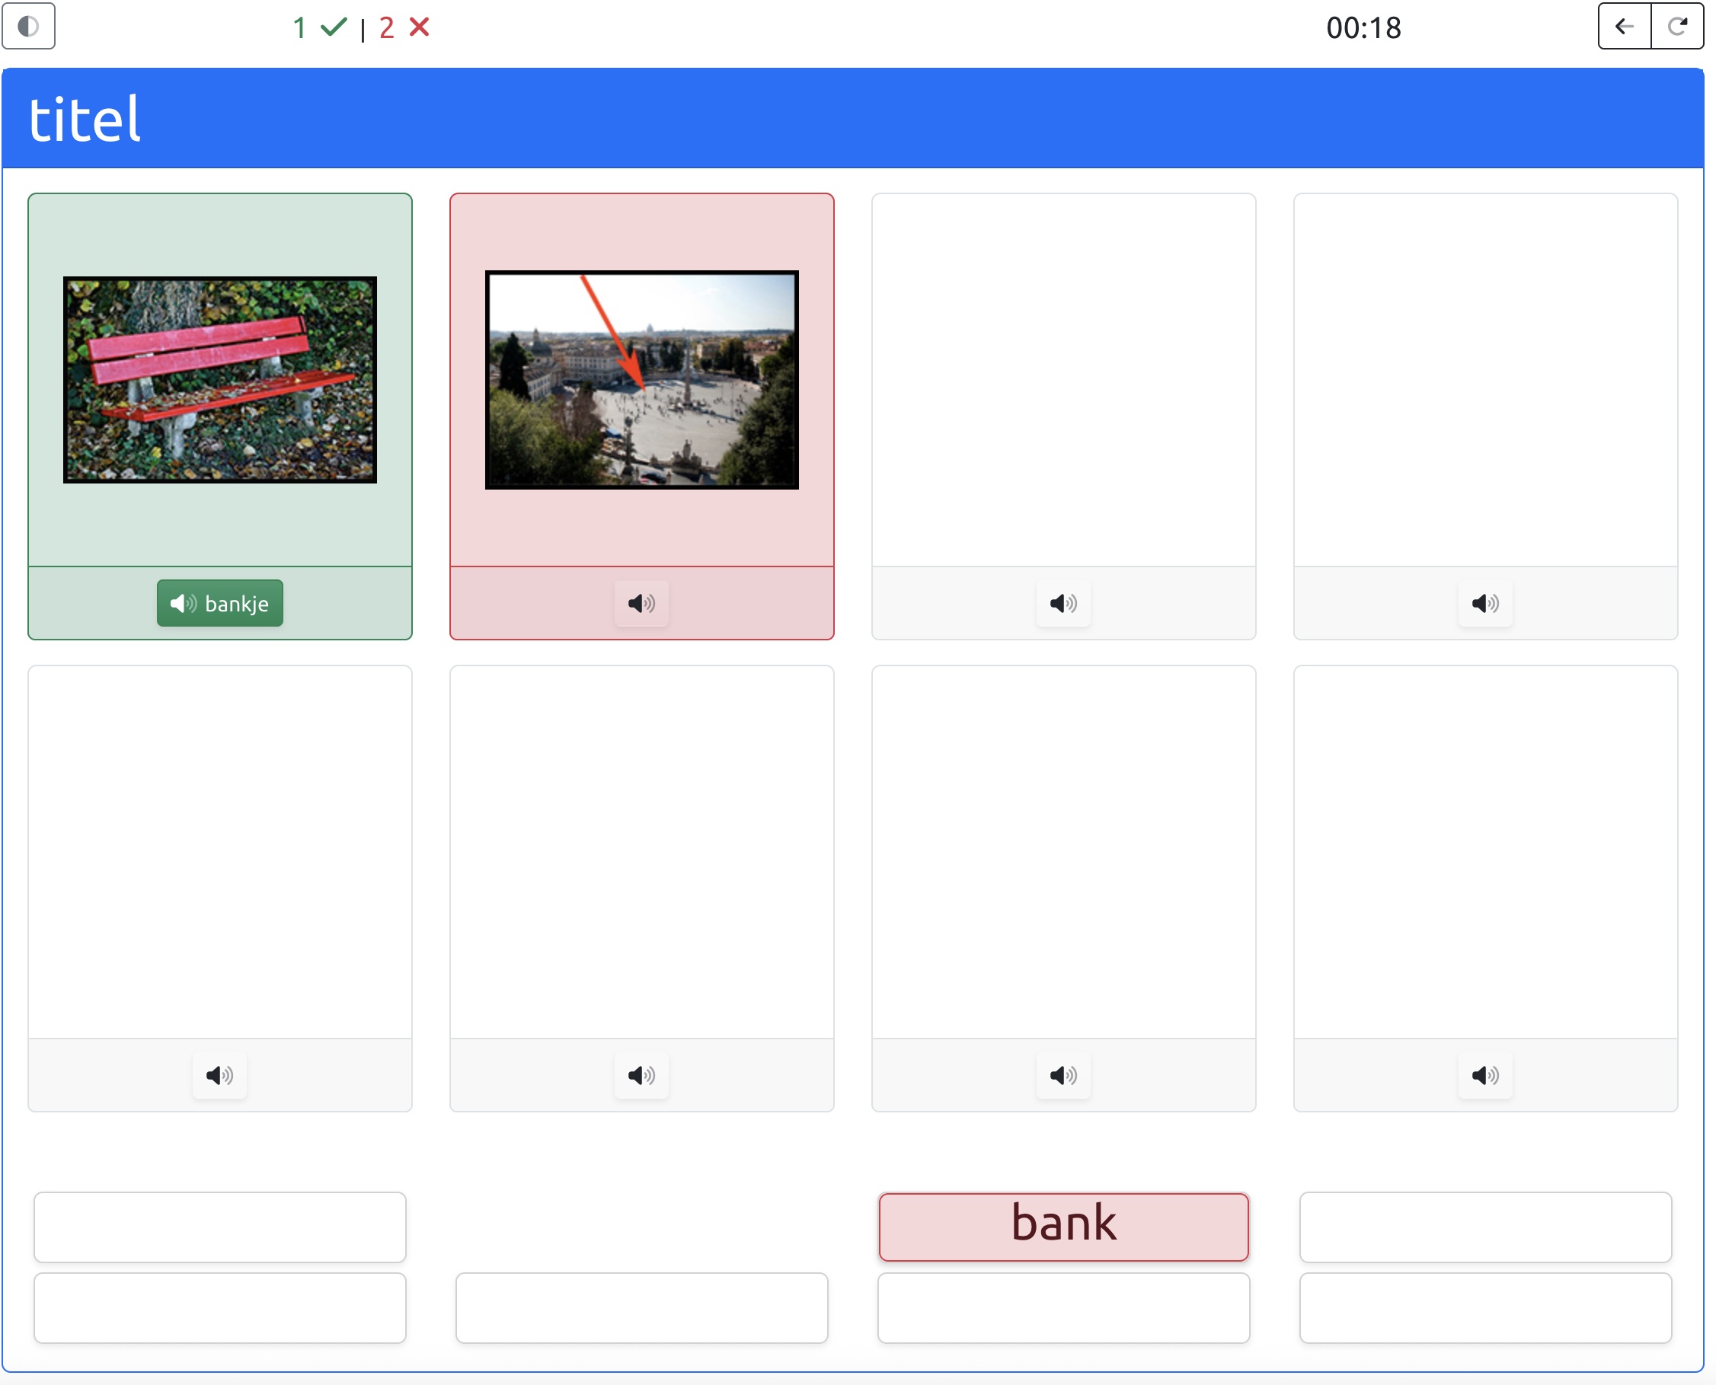This screenshot has width=1716, height=1385.
Task: Play audio for third card in top row
Action: click(x=1063, y=603)
